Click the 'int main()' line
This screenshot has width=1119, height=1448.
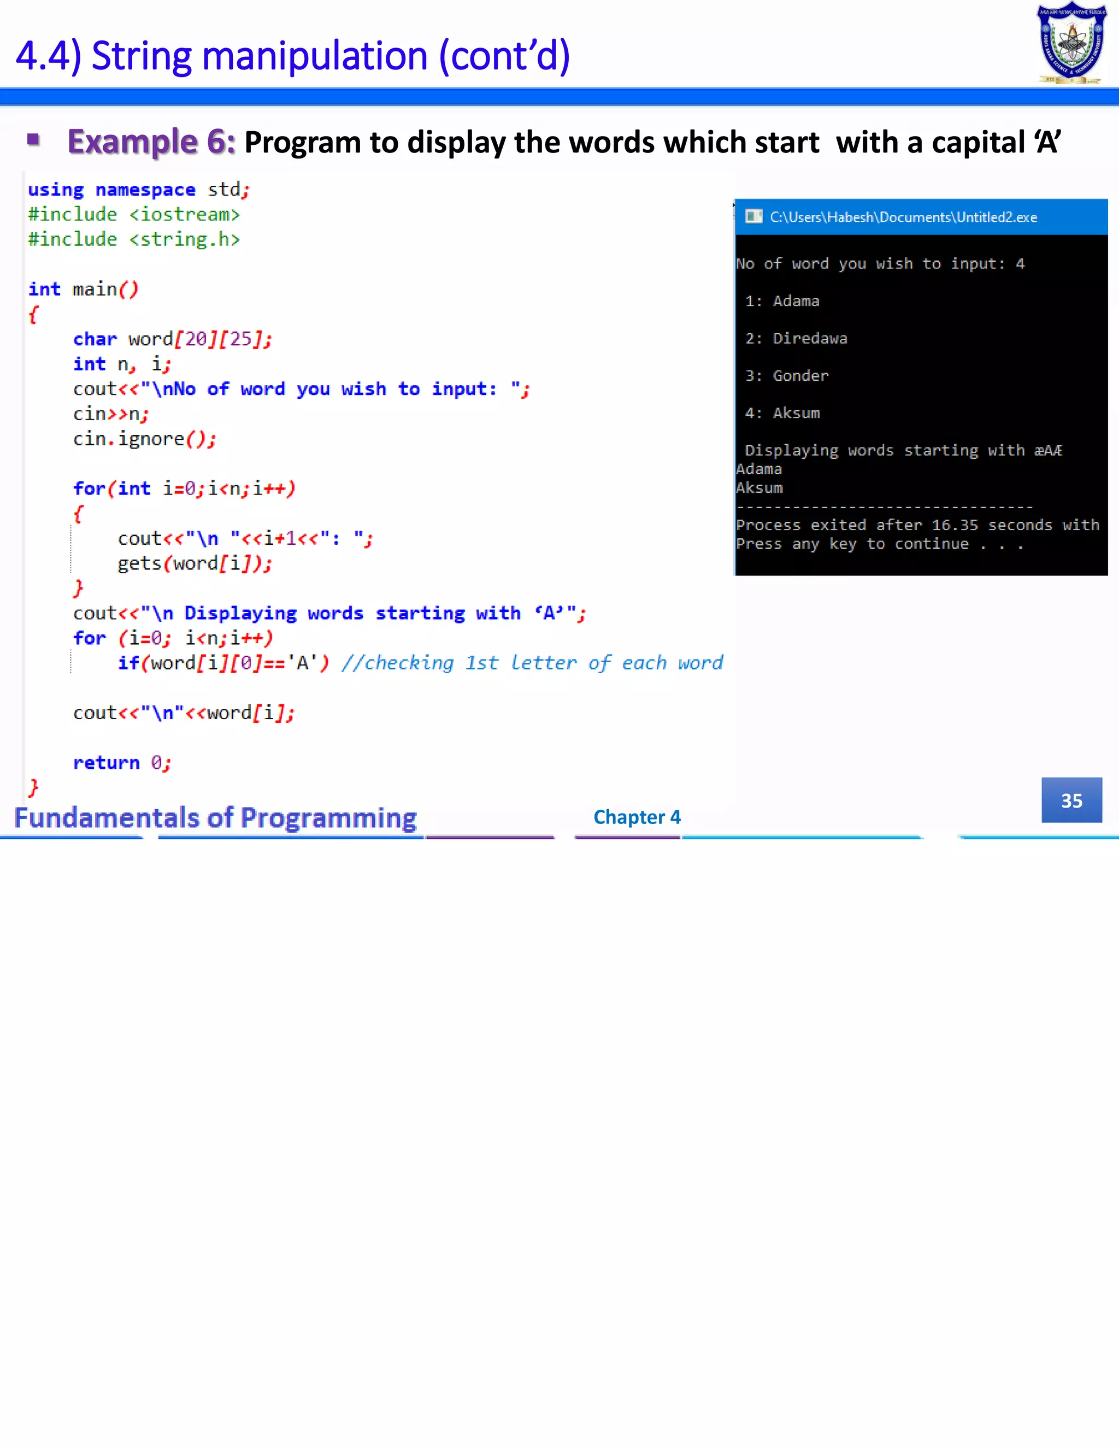pyautogui.click(x=84, y=290)
